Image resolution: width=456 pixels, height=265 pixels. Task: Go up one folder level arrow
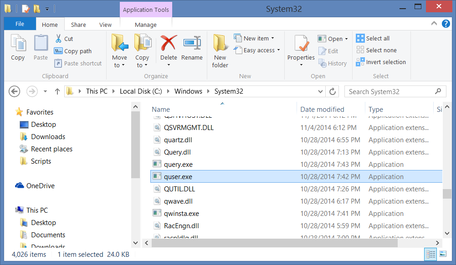click(57, 91)
